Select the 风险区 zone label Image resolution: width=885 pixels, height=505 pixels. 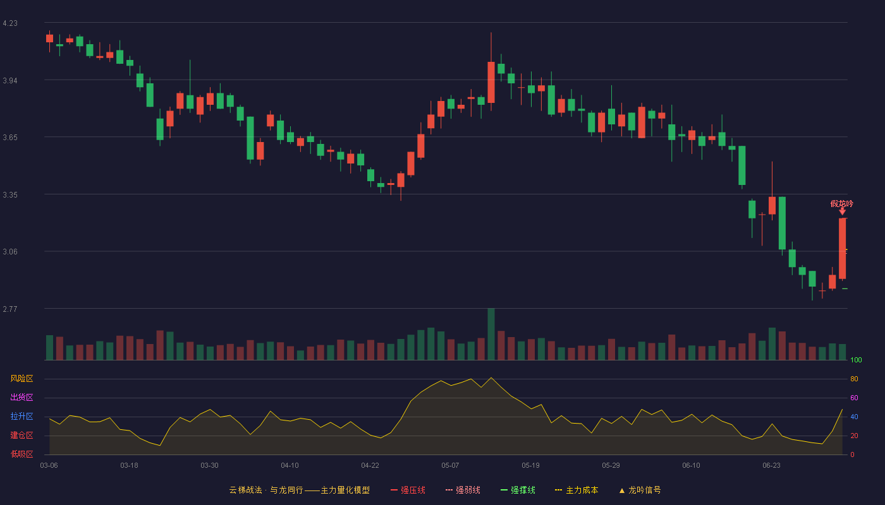(21, 379)
